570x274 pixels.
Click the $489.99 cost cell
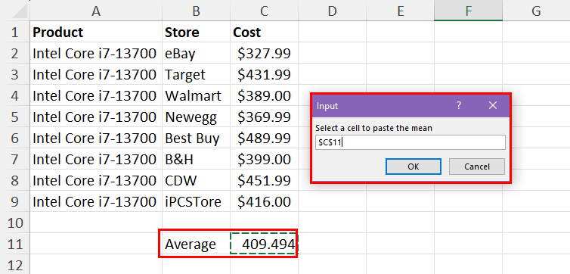click(264, 138)
